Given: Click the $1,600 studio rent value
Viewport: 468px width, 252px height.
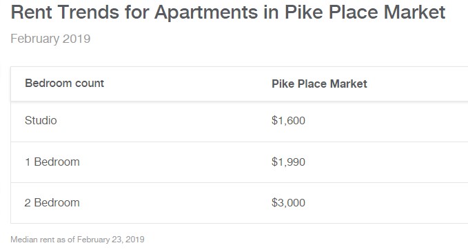Looking at the screenshot, I should 288,120.
